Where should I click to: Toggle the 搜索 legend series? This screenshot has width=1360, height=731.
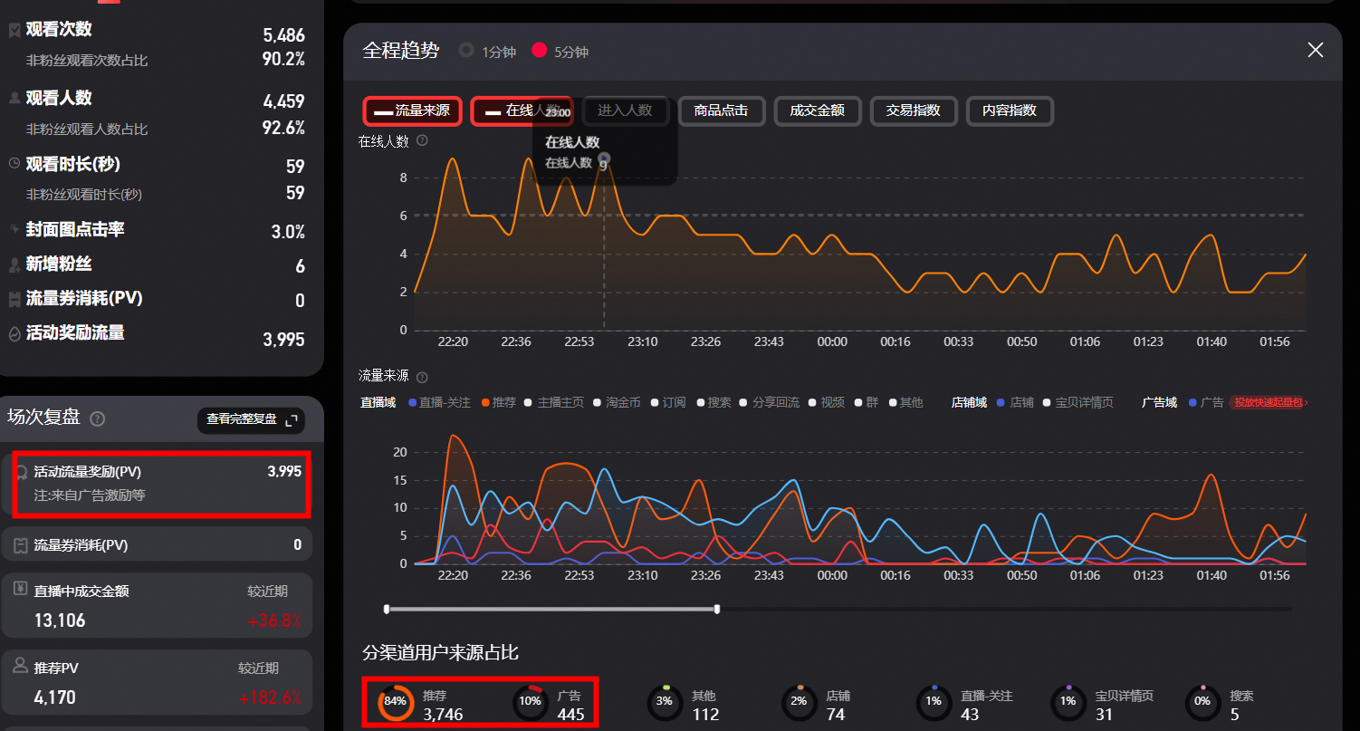point(714,402)
